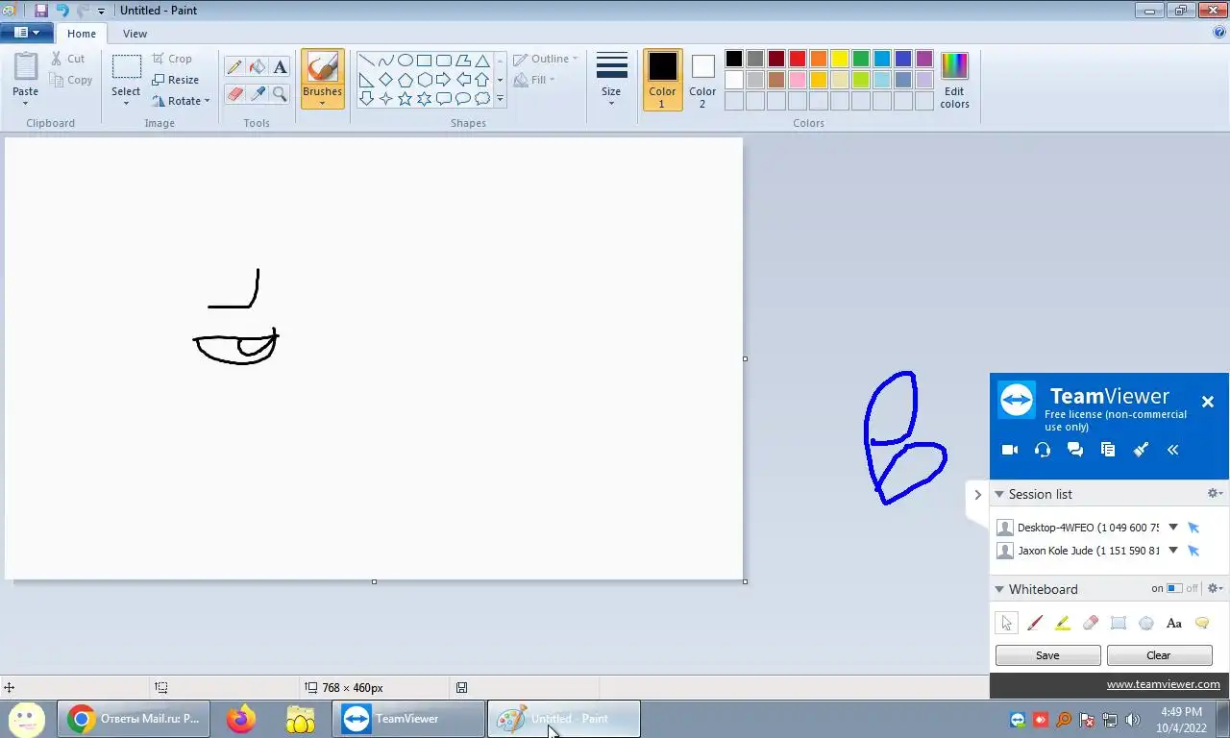The height and width of the screenshot is (738, 1230).
Task: Select the Fill with color bucket tool
Action: (257, 67)
